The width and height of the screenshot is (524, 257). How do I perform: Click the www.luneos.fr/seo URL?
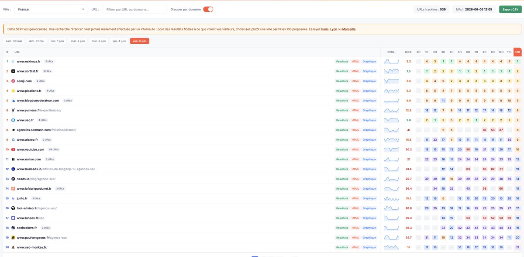[31, 218]
